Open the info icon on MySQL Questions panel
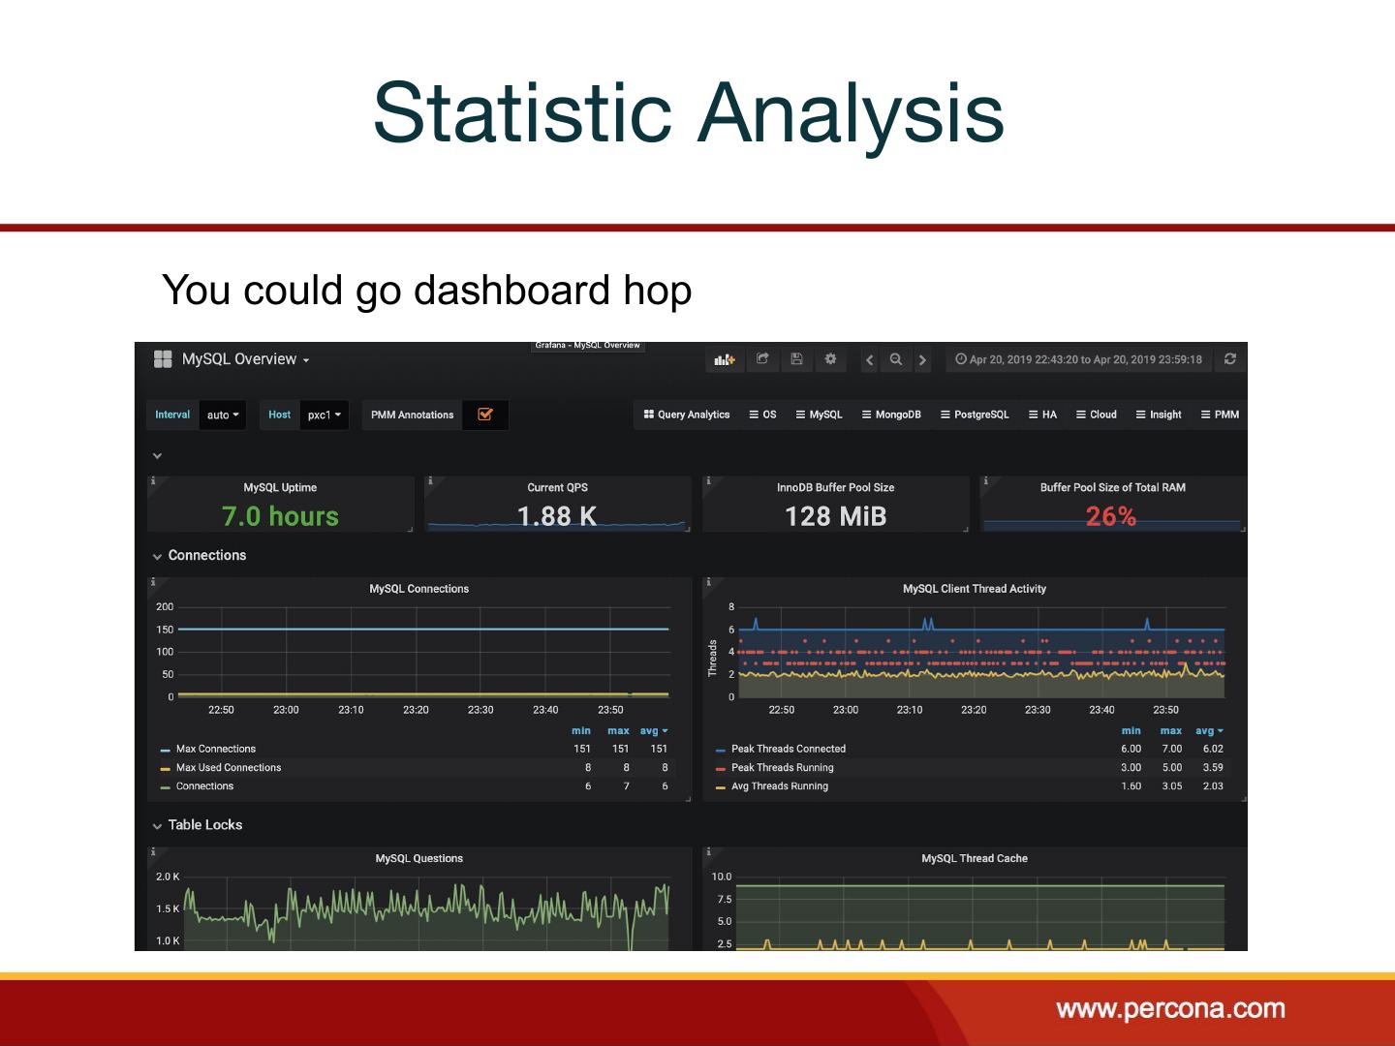Viewport: 1395px width, 1046px height. pos(152,852)
